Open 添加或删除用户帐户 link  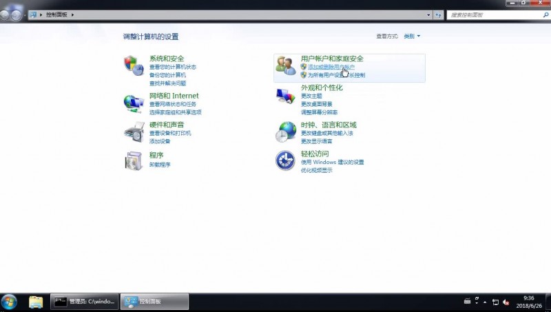coord(331,67)
